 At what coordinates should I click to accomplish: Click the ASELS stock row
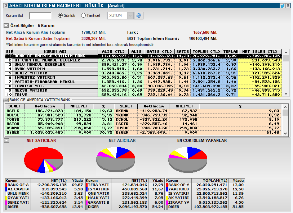[59, 111]
